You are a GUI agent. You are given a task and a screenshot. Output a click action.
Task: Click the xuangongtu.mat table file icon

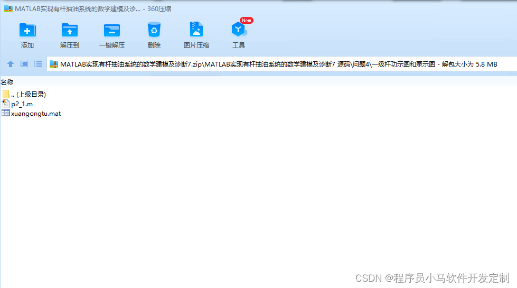tap(6, 113)
